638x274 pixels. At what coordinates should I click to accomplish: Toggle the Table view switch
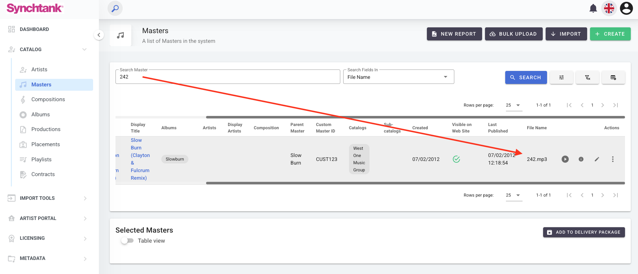127,241
